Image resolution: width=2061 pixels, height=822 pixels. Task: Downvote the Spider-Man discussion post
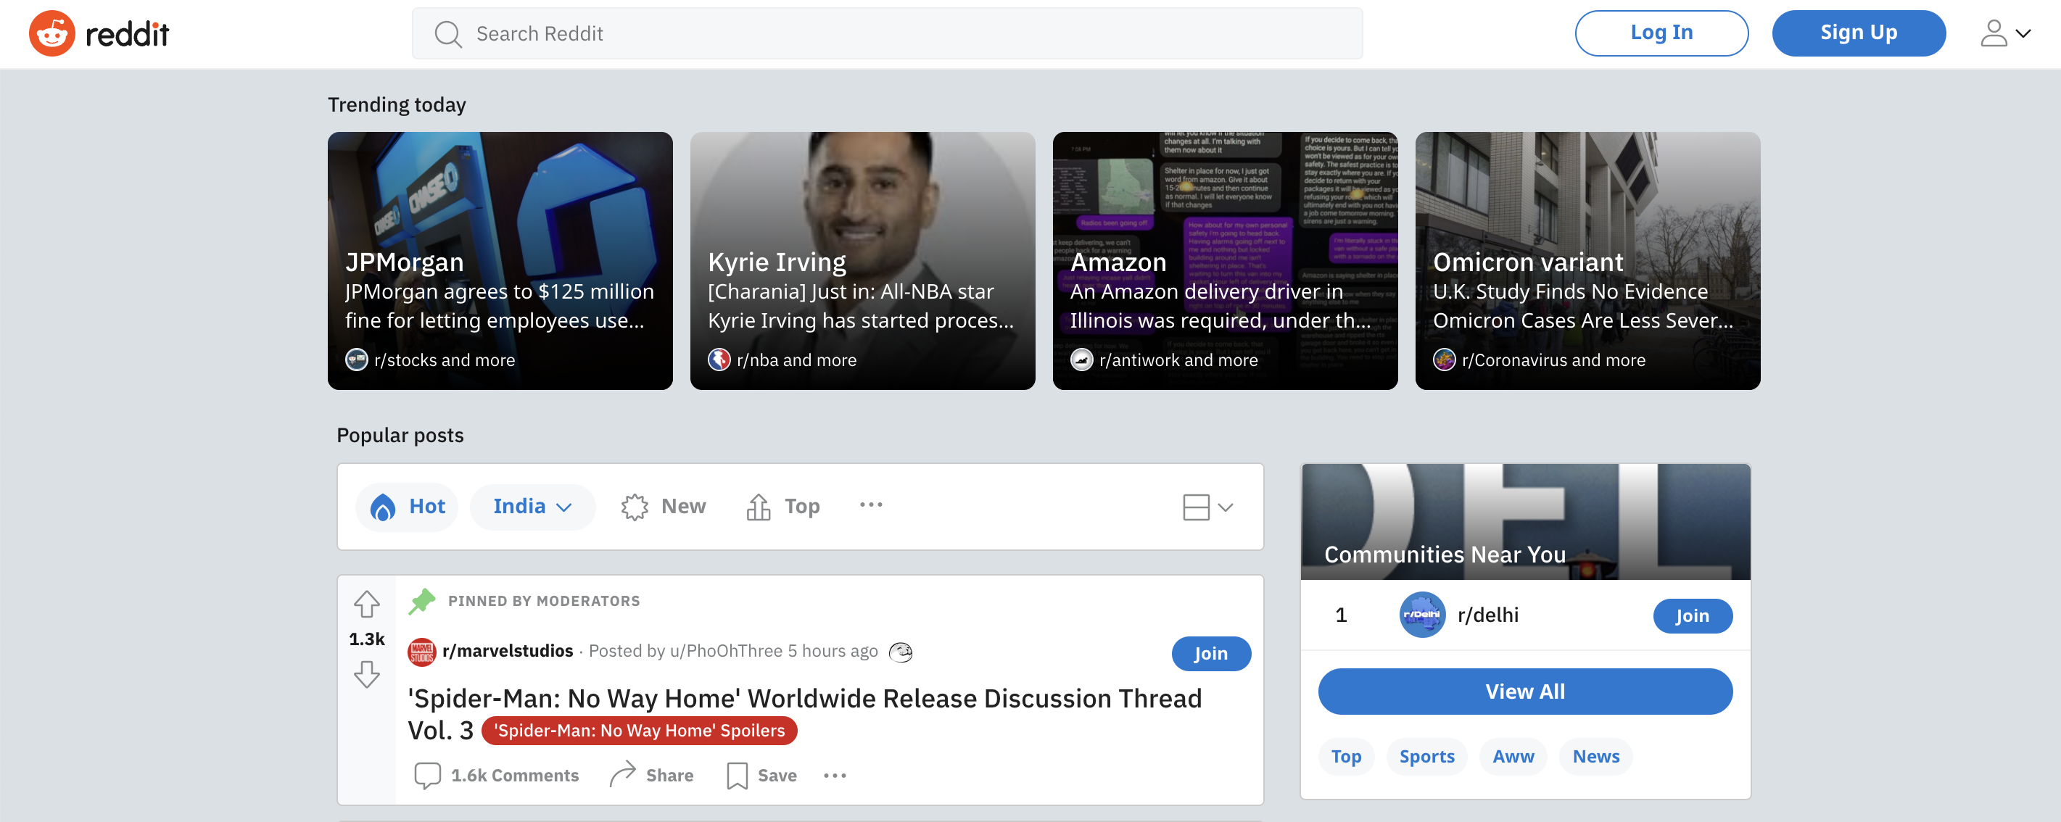click(x=366, y=674)
